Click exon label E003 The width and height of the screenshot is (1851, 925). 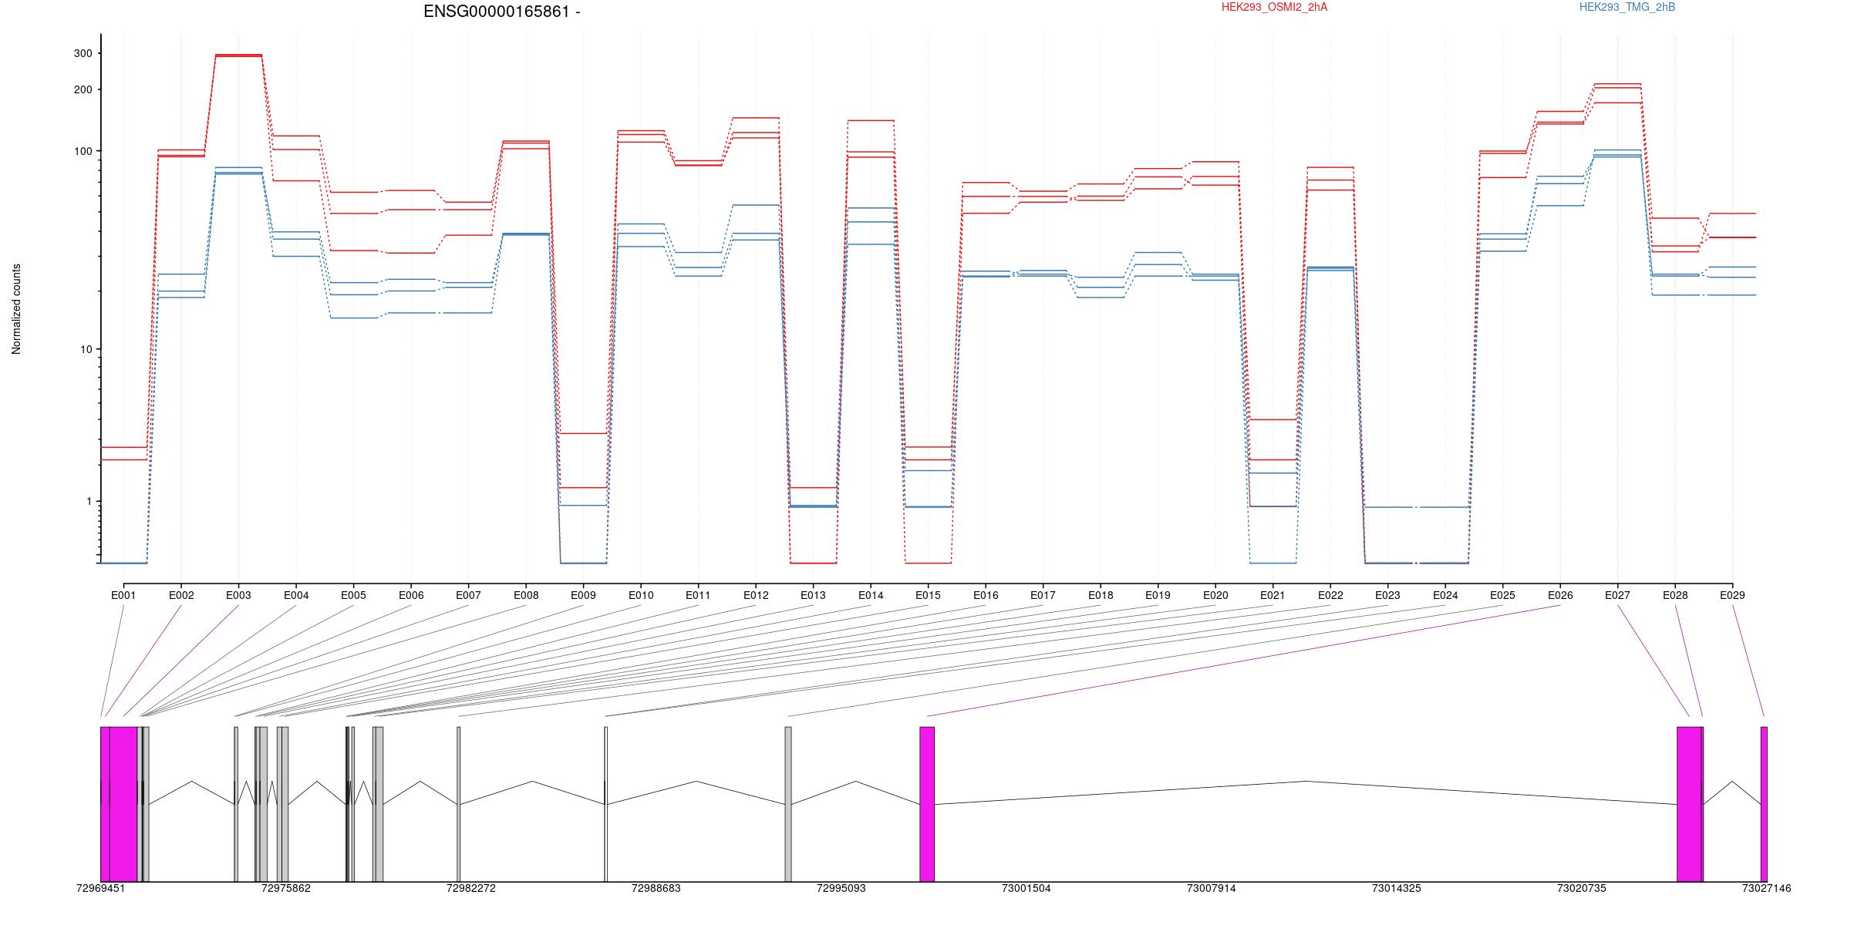pyautogui.click(x=238, y=595)
